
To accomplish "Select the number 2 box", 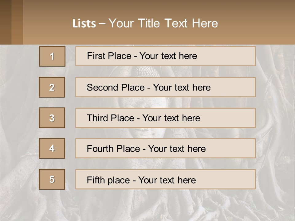I will pyautogui.click(x=52, y=87).
